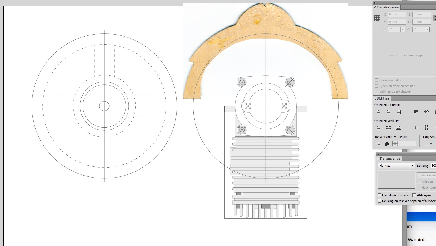The width and height of the screenshot is (436, 246).
Task: Distribute objects by top edges
Action: tap(378, 128)
